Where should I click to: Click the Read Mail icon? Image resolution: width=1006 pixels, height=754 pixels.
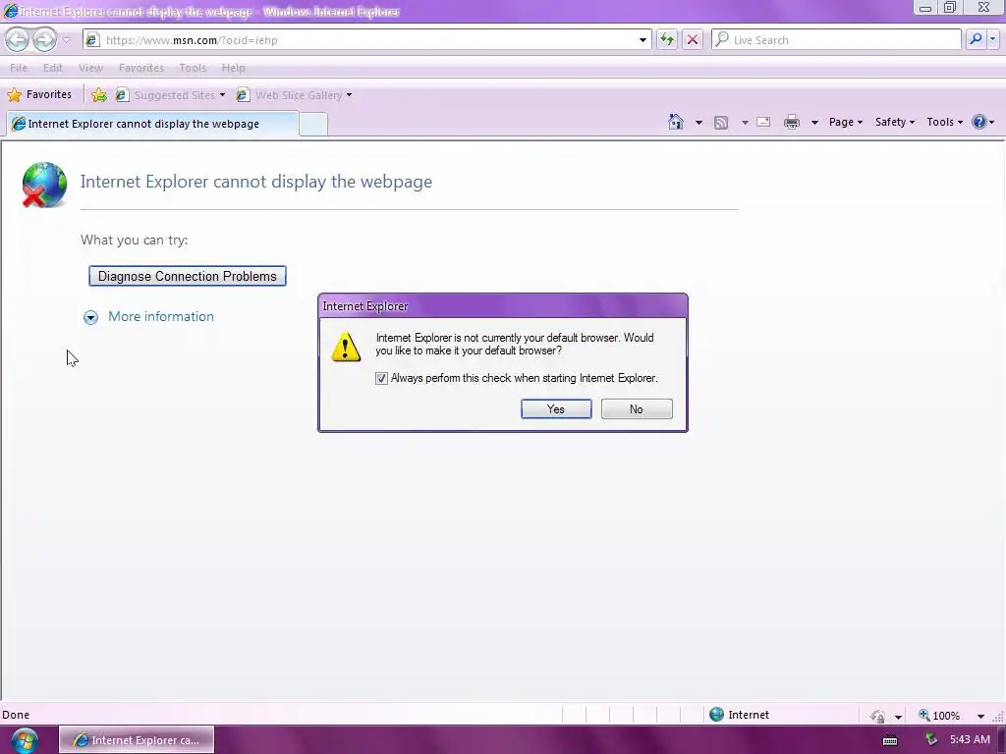point(763,122)
